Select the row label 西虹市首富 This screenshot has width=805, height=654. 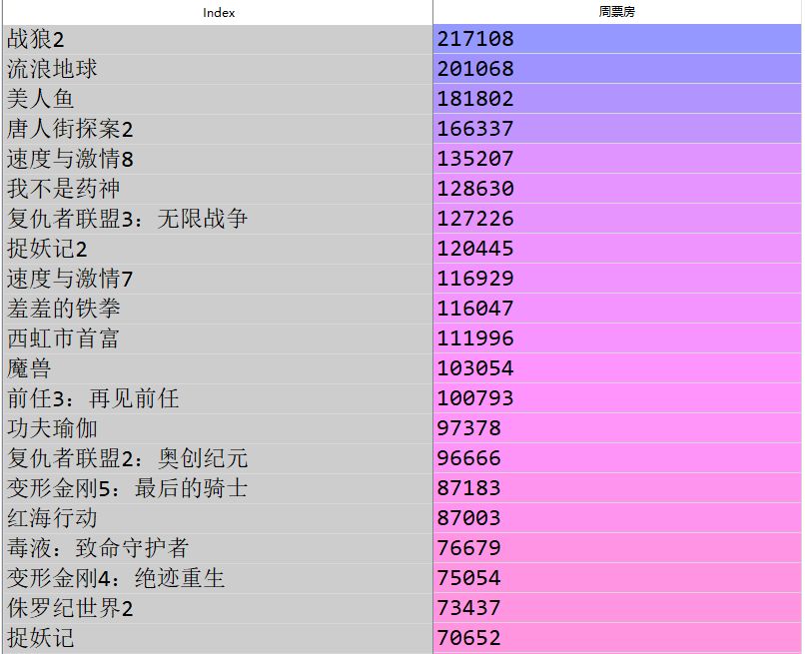click(x=218, y=338)
